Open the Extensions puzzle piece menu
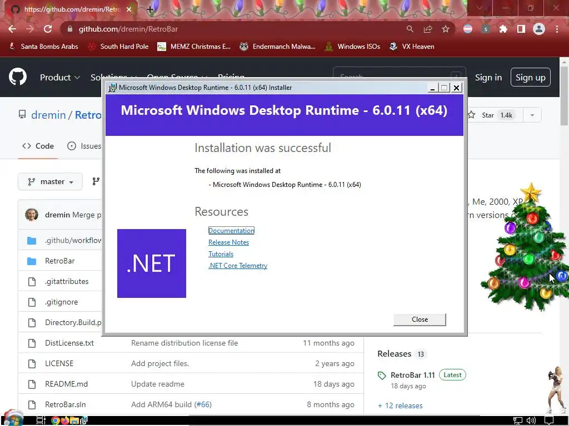Viewport: 569px width, 426px height. [x=503, y=29]
